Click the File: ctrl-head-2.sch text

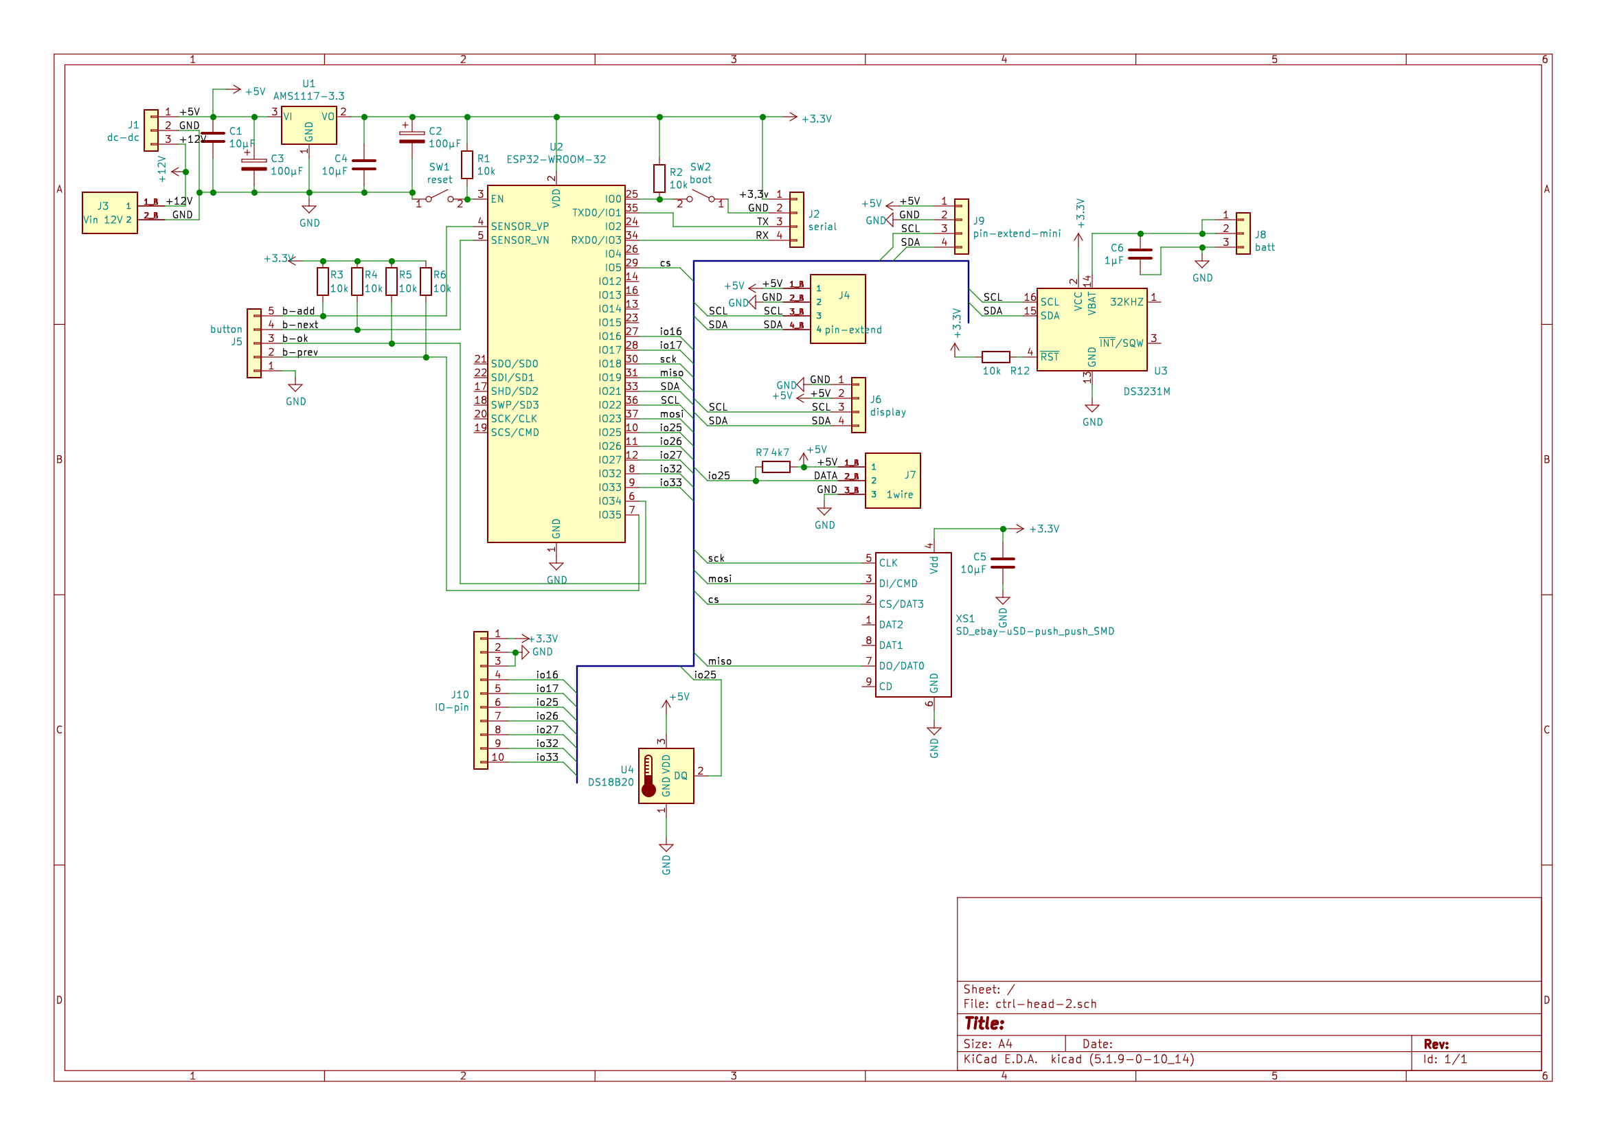coord(1030,1005)
